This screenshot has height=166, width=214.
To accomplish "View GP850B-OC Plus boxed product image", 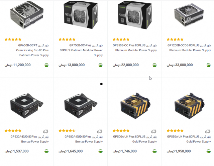I will (x=135, y=15).
